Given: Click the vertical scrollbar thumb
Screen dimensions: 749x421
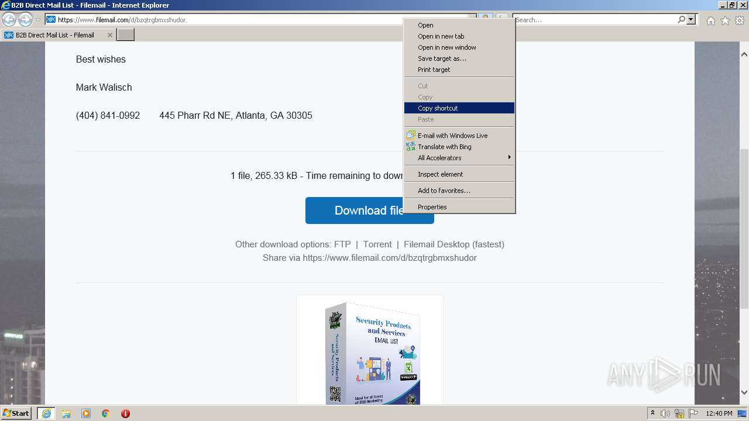Looking at the screenshot, I should [744, 228].
